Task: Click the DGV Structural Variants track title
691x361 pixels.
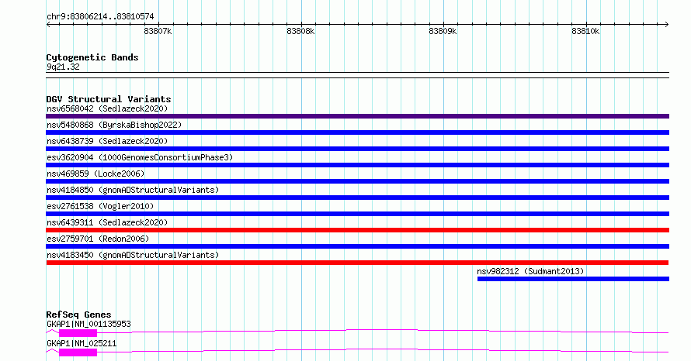Action: 109,99
